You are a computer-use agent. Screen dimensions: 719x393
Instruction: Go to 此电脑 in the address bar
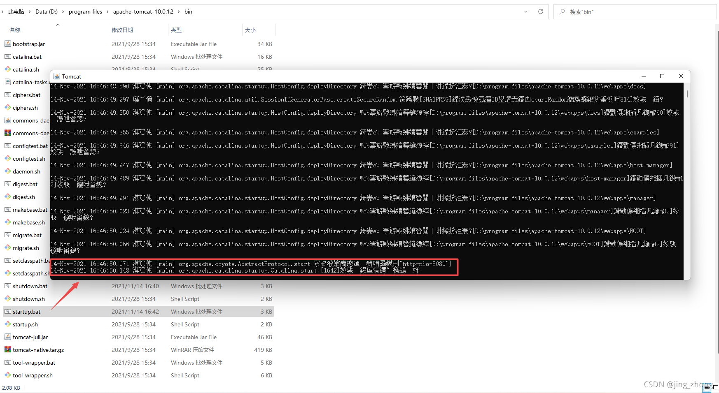pyautogui.click(x=16, y=12)
